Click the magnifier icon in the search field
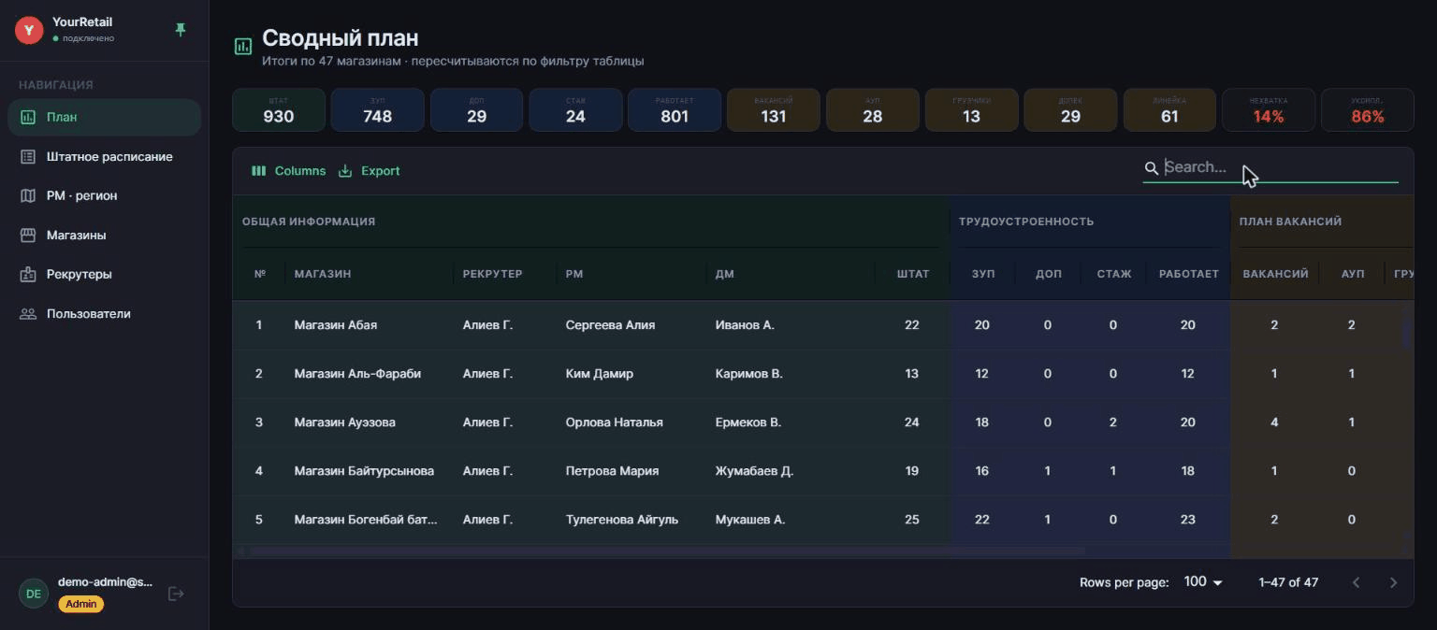 coord(1152,168)
